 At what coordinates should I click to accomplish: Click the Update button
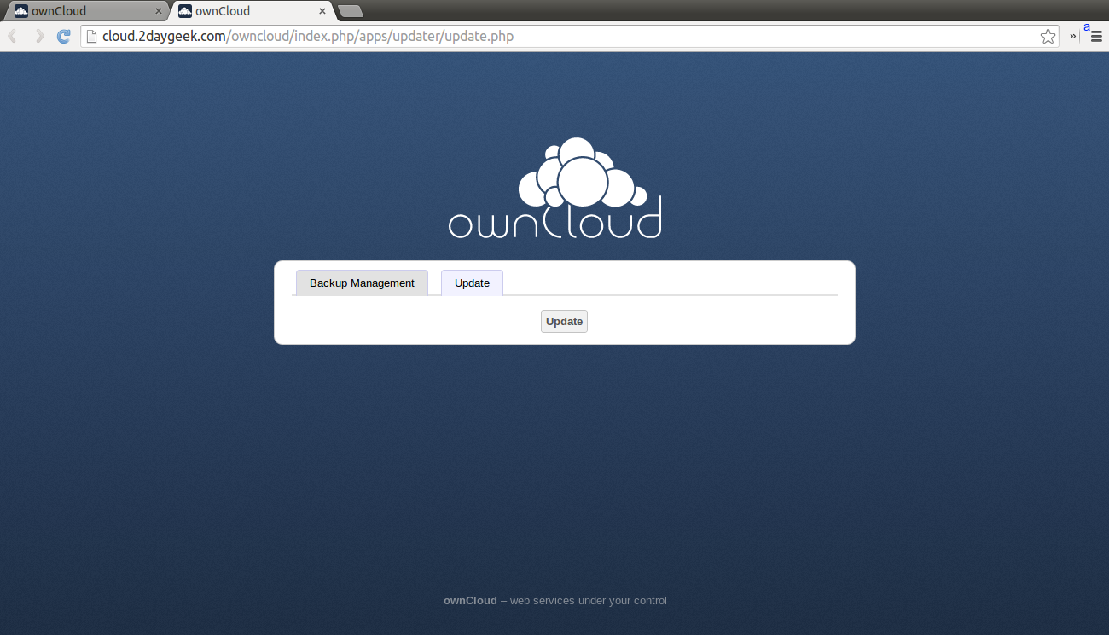(564, 321)
